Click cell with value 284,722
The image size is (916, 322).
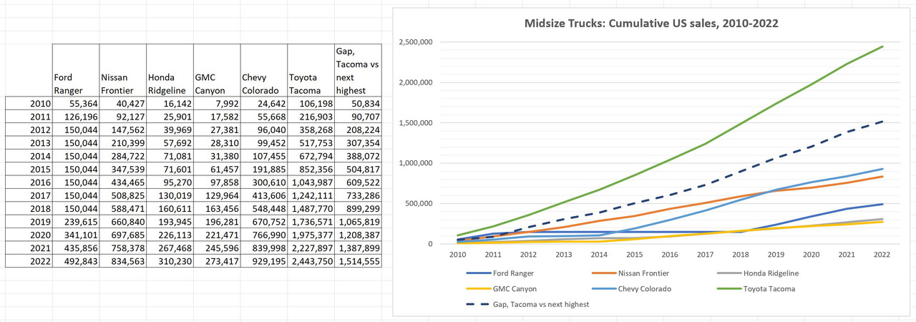point(122,155)
